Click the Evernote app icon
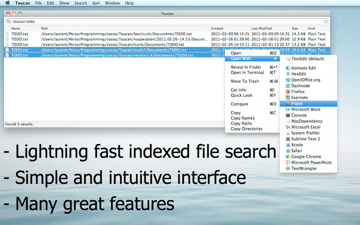 288,98
